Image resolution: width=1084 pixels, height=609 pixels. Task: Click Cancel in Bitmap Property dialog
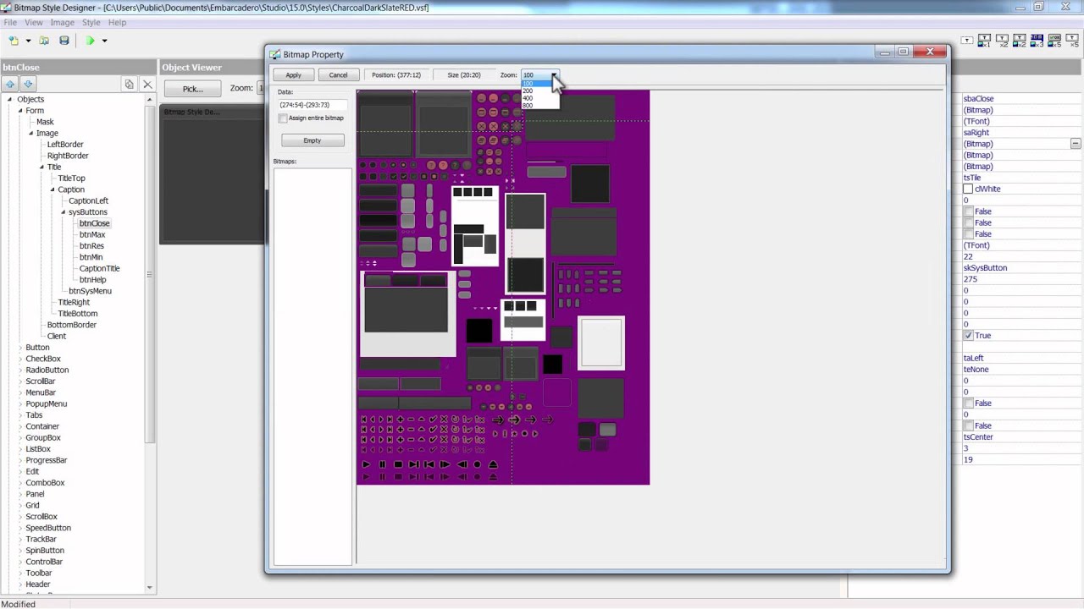click(338, 75)
